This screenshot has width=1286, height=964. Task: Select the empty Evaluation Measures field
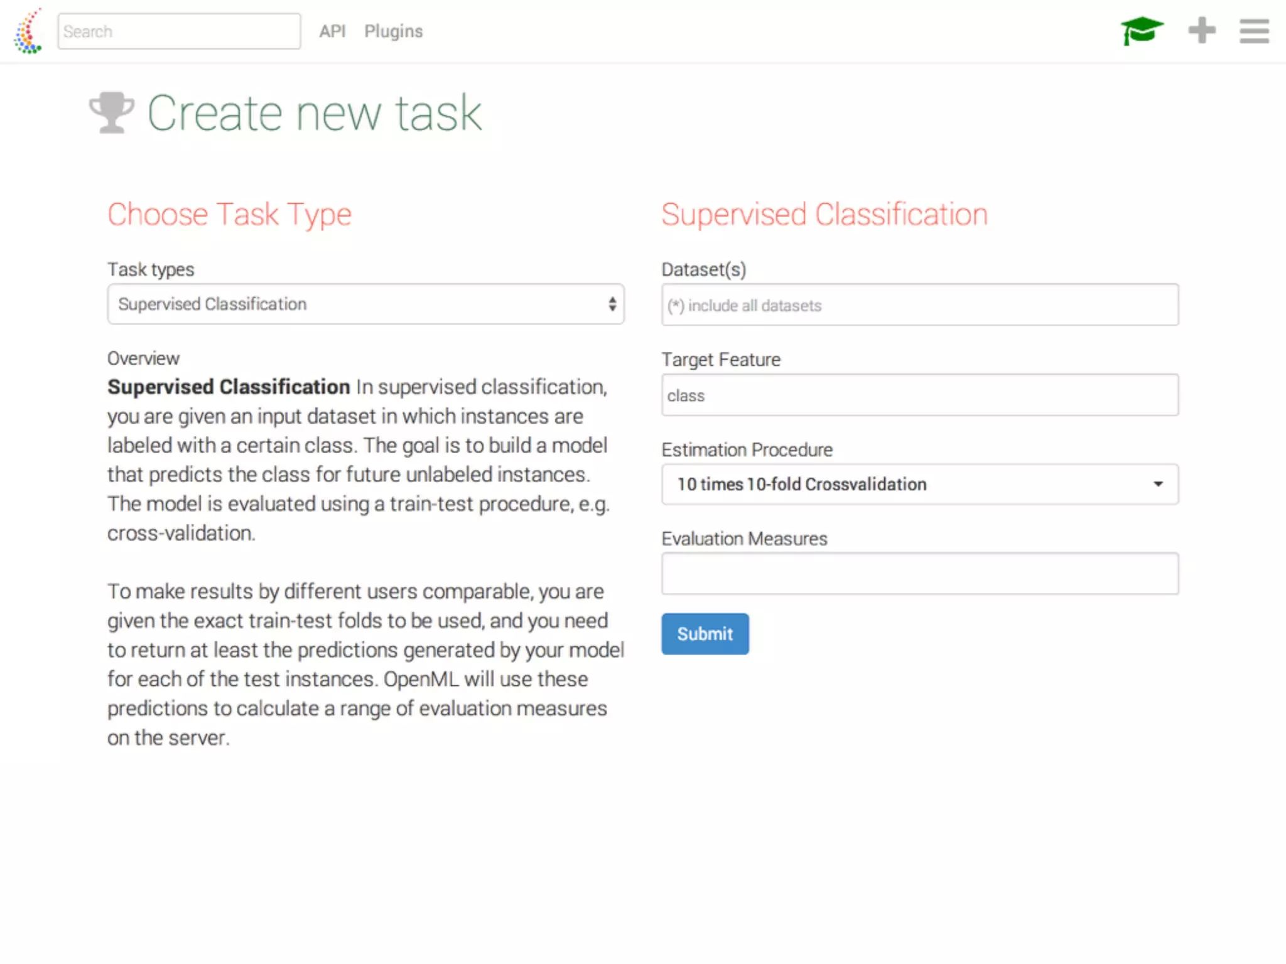pos(919,574)
